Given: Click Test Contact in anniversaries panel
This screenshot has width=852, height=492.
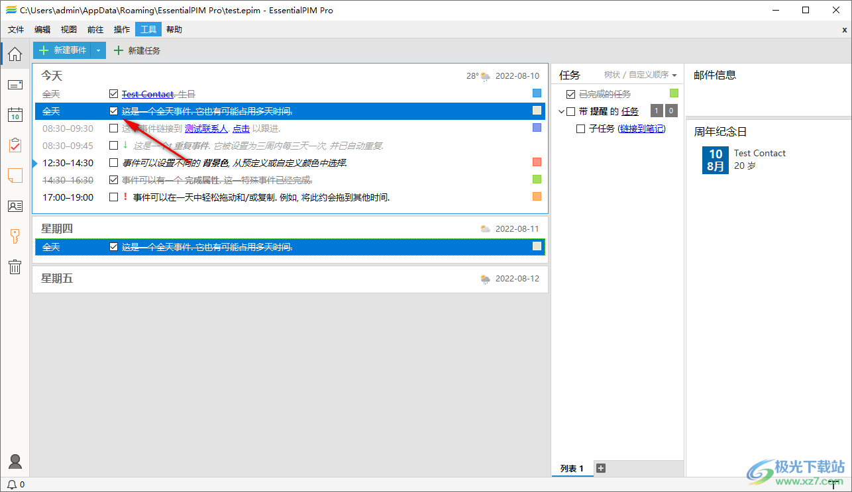Looking at the screenshot, I should click(x=760, y=153).
